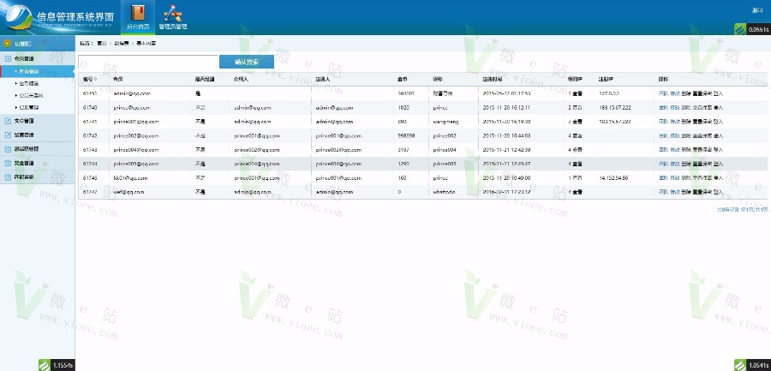
Task: Click the 文章管理 edit icon in sidebar
Action: 8,121
